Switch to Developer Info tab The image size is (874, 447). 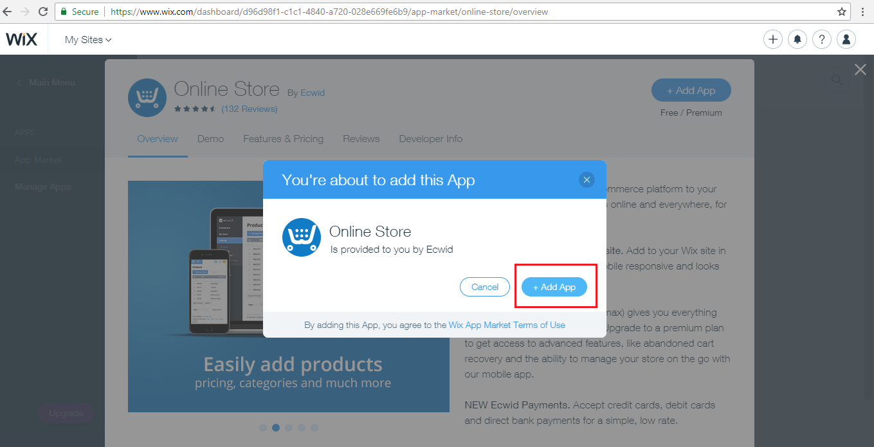pos(431,138)
